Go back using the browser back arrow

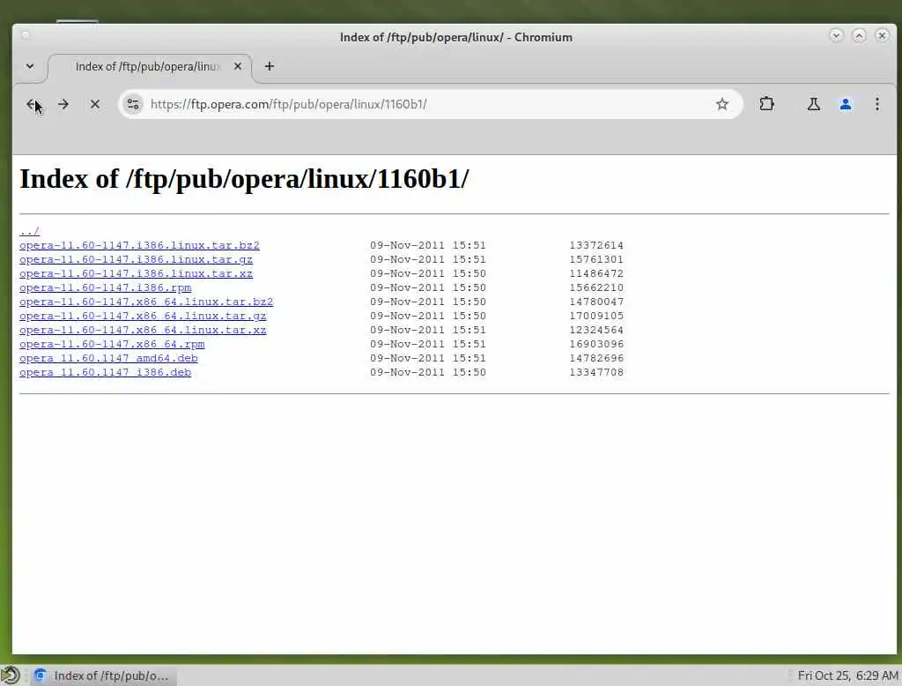click(33, 104)
